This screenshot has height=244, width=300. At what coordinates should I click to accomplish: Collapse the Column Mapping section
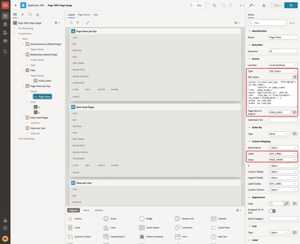coord(249,141)
